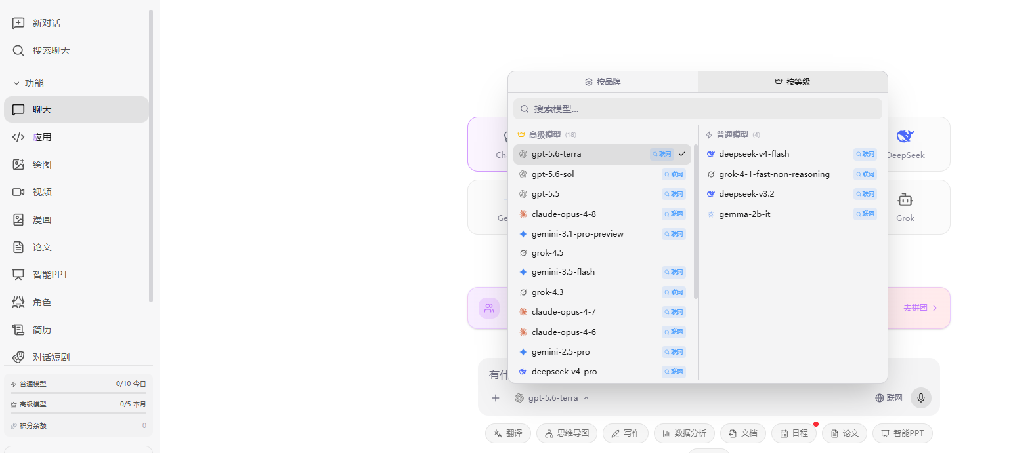
Task: Open the 去拼团 link
Action: [x=920, y=308]
